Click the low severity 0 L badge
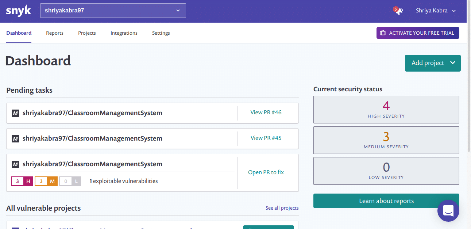 tap(70, 181)
